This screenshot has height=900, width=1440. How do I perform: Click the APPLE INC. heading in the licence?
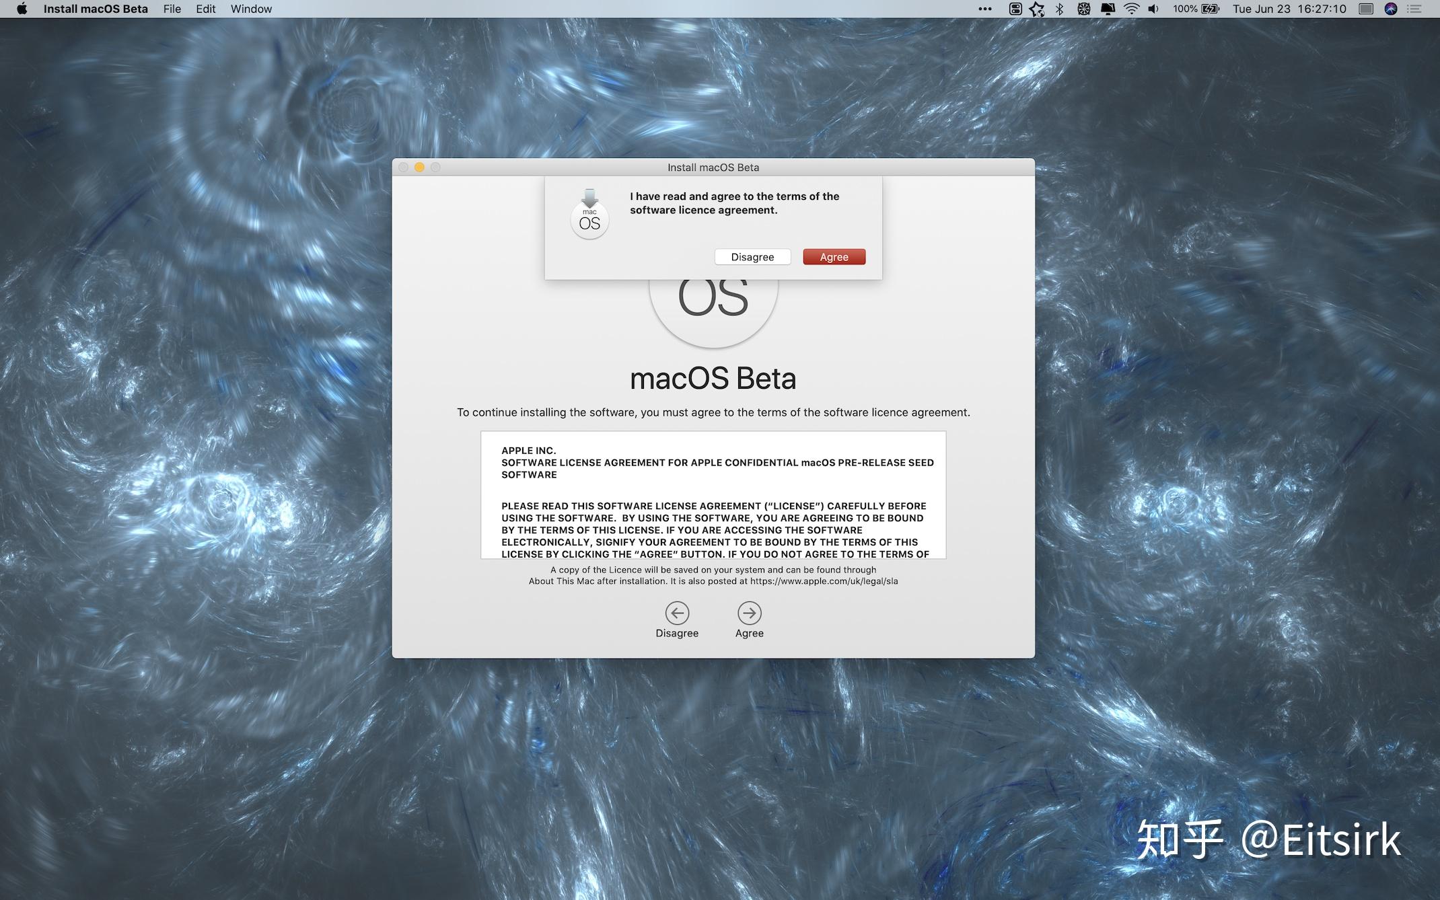click(x=528, y=451)
